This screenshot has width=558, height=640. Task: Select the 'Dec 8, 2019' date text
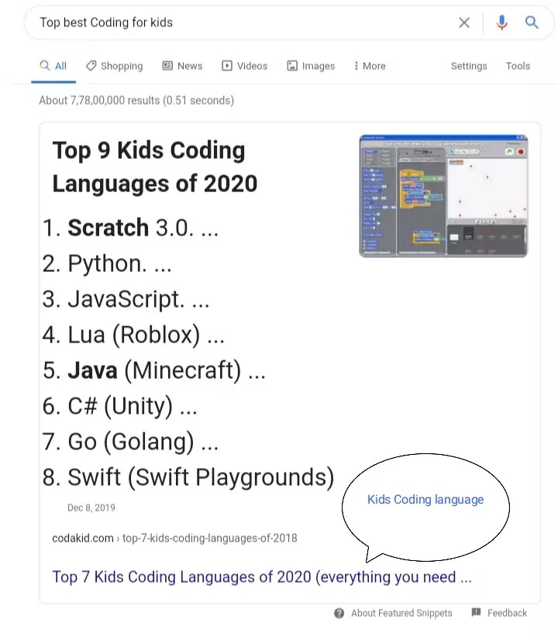click(x=91, y=508)
